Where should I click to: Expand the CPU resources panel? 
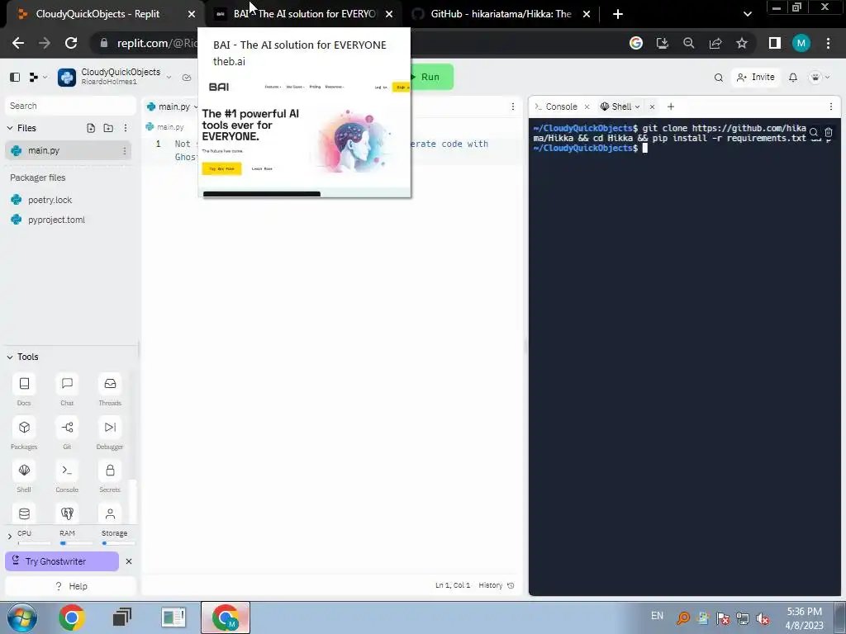point(10,537)
